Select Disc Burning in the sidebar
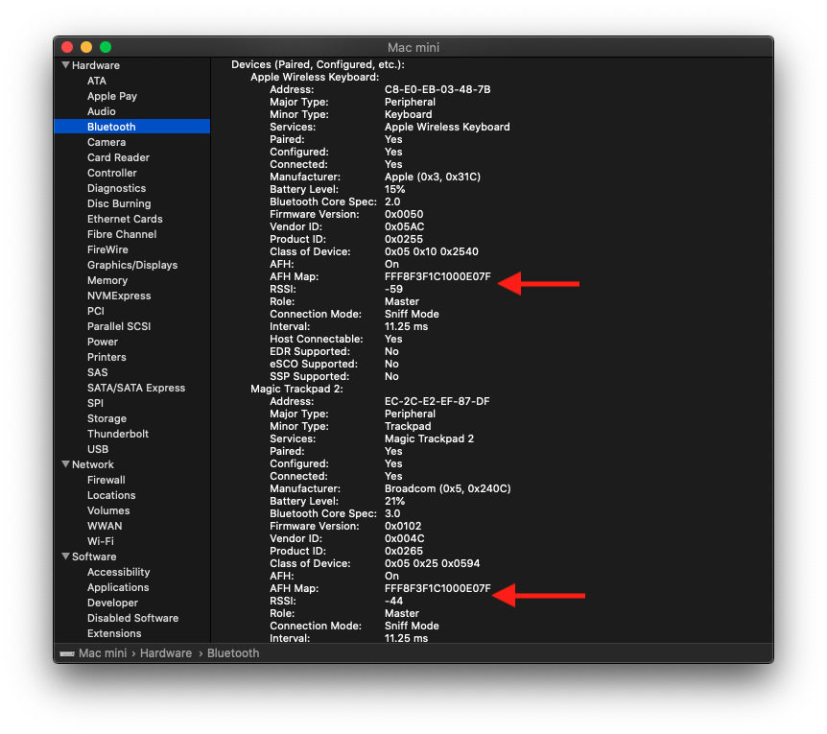 click(x=119, y=203)
